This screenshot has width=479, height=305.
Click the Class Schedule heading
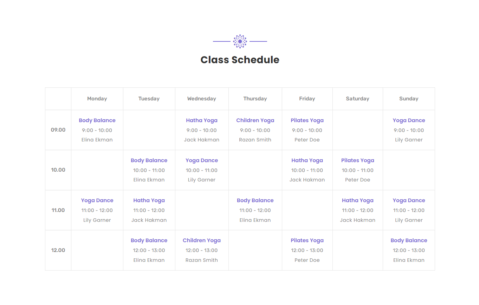[240, 60]
